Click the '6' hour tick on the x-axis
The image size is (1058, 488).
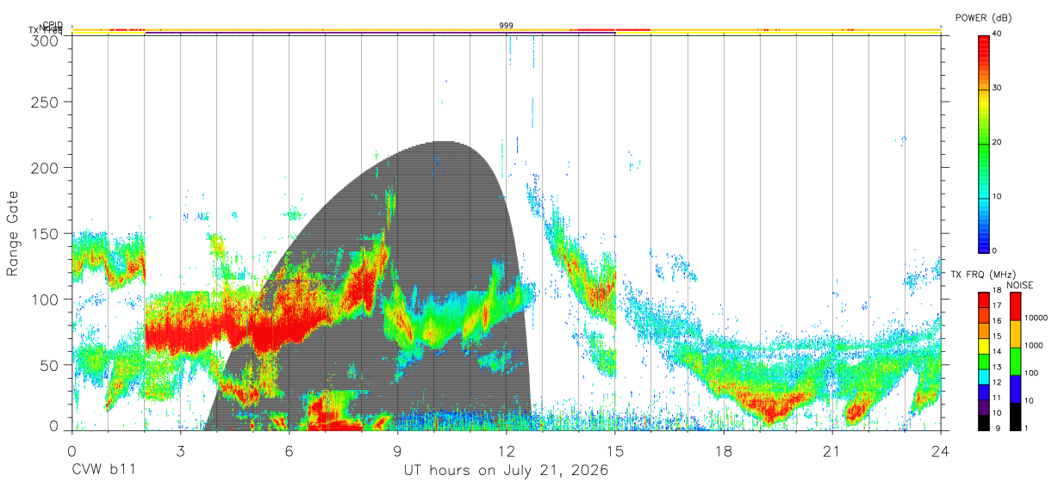point(289,451)
